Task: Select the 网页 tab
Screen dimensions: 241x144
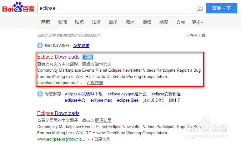Action: coord(46,22)
